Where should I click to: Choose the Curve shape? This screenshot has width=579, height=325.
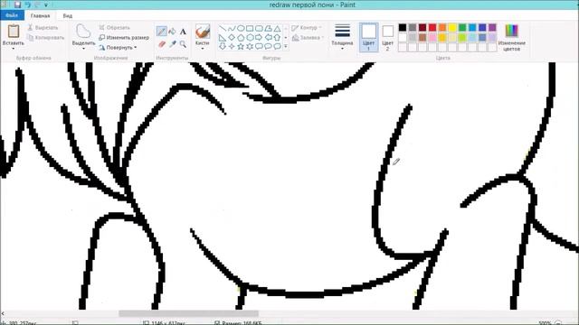click(232, 28)
